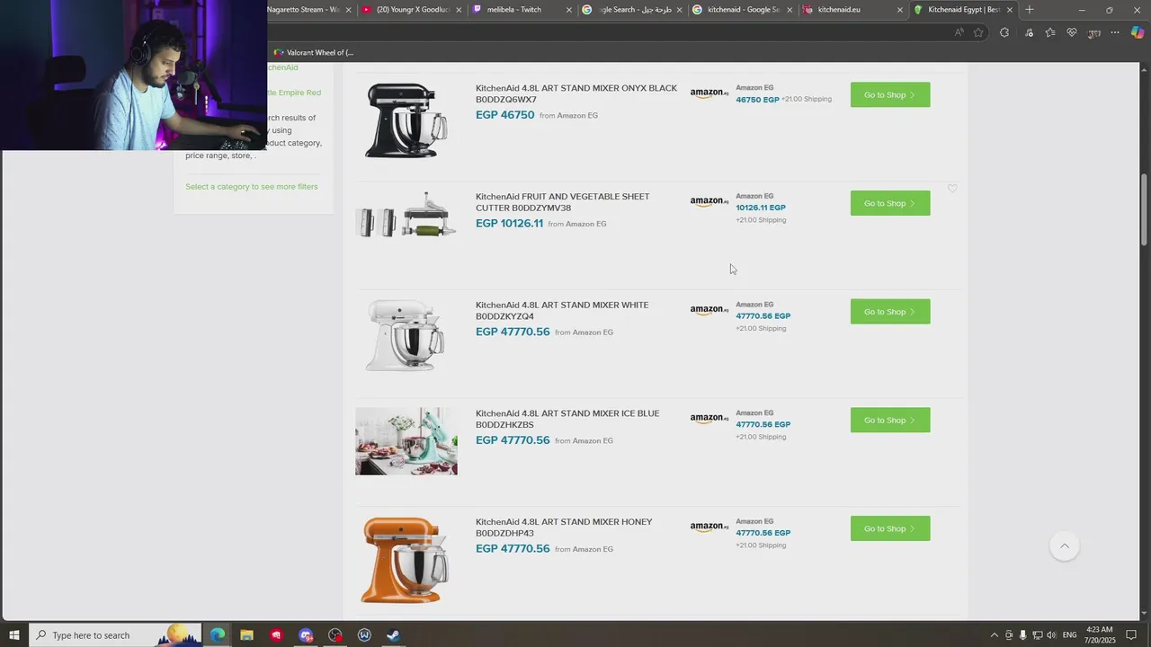Viewport: 1151px width, 647px height.
Task: Click EGP 46750 price on Onyx Black
Action: (504, 115)
